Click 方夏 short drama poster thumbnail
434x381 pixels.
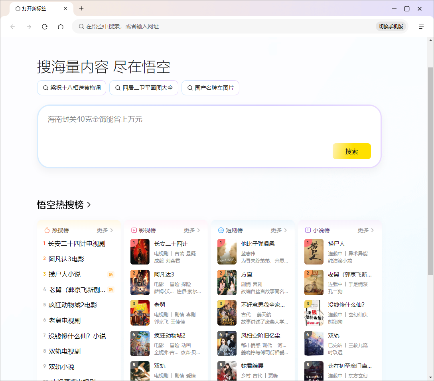227,282
